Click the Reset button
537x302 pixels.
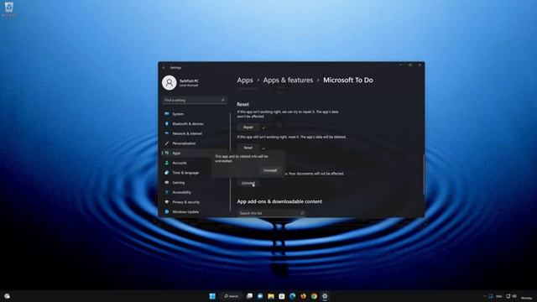click(248, 148)
